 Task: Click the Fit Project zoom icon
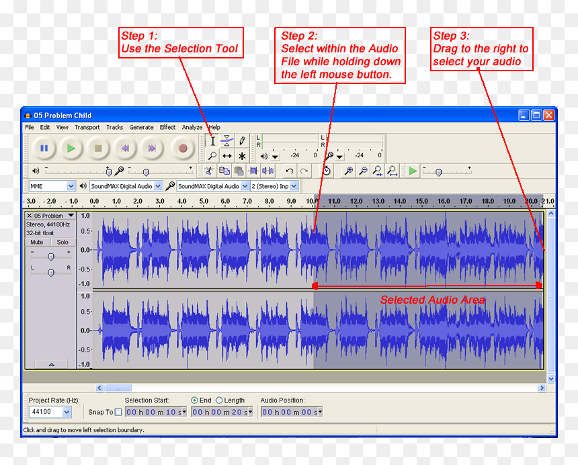[393, 171]
